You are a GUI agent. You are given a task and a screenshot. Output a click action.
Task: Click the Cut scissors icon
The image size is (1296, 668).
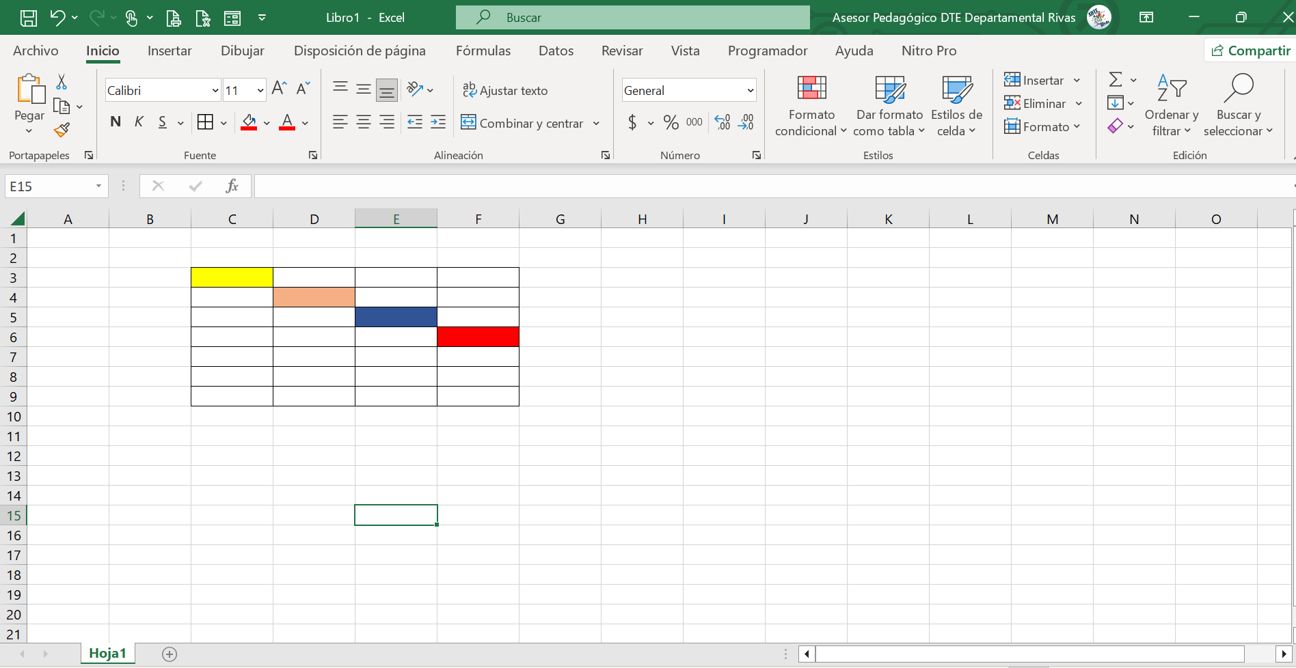(62, 82)
